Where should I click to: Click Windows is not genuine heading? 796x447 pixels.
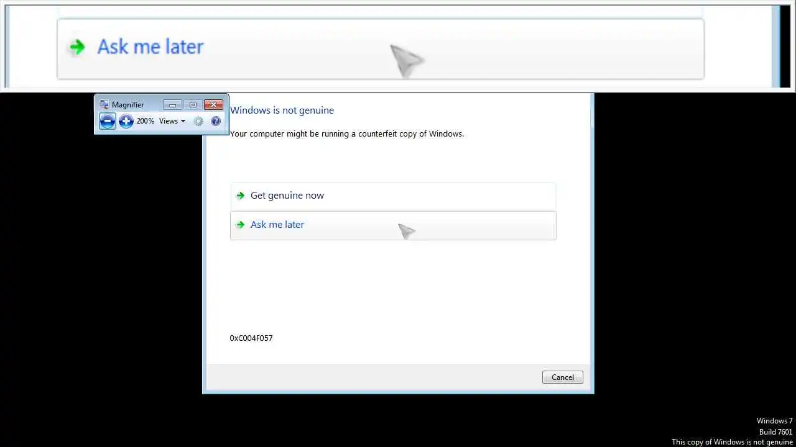(x=282, y=111)
